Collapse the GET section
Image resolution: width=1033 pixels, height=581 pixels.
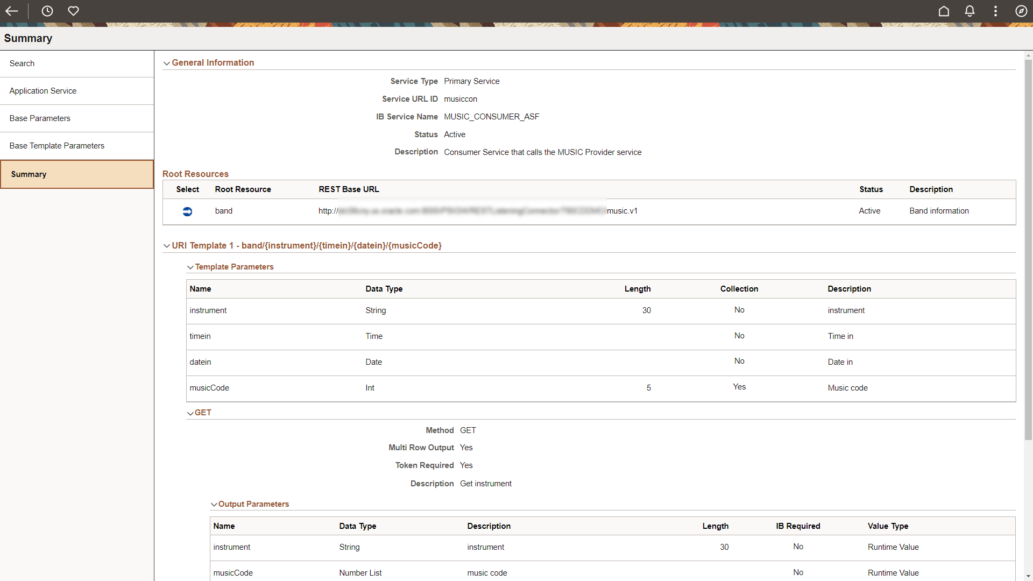(x=190, y=413)
